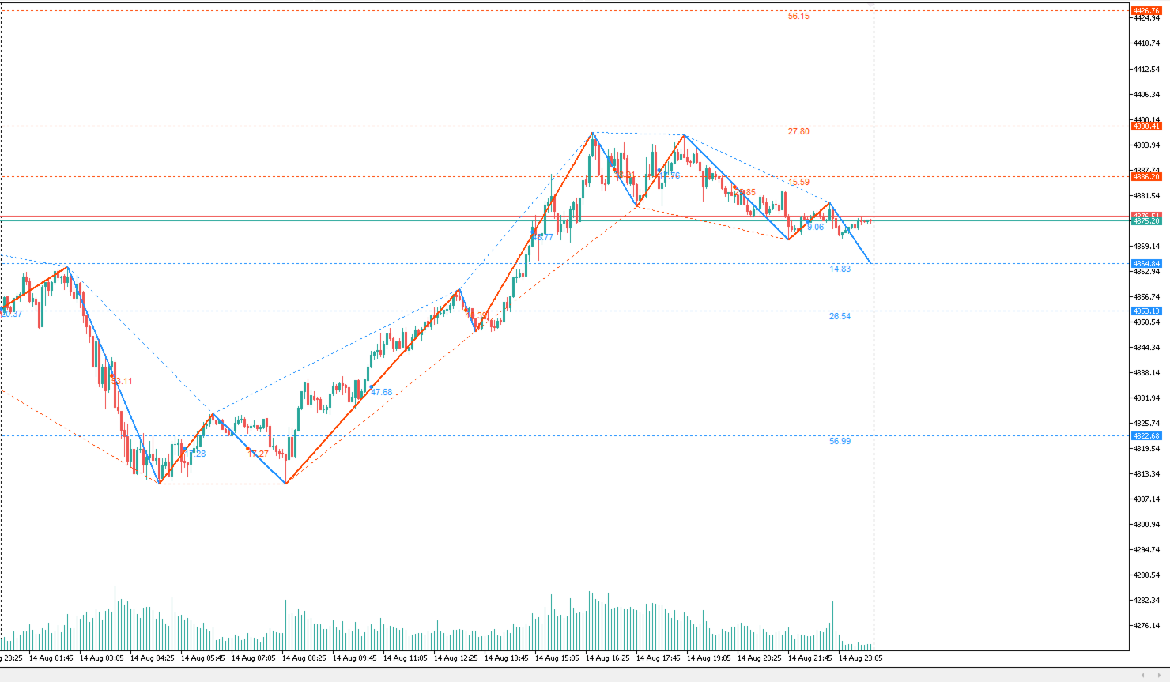Image resolution: width=1170 pixels, height=682 pixels.
Task: Select the orange 4398.41 price level tag
Action: 1146,126
